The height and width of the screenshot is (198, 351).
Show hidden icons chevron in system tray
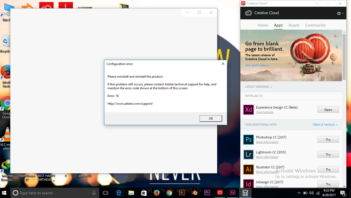(299, 193)
